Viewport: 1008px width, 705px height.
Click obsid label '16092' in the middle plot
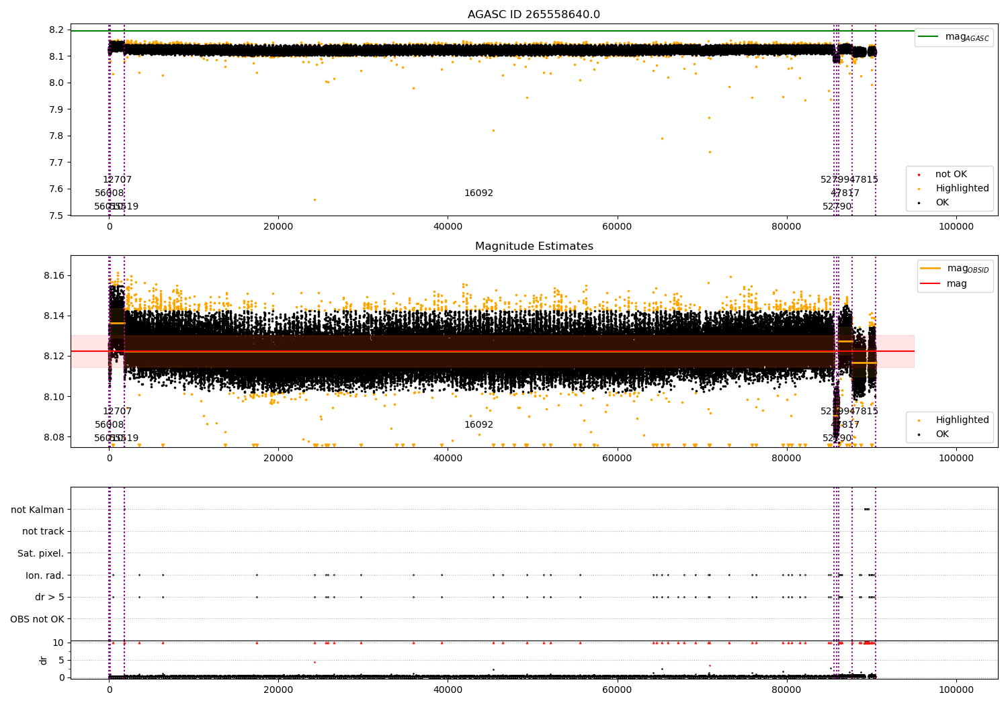[x=478, y=425]
